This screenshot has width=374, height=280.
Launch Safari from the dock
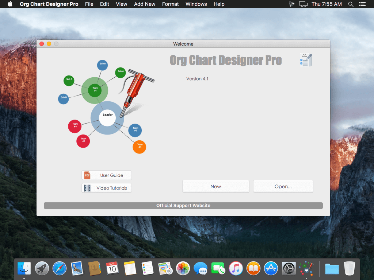tap(60, 268)
